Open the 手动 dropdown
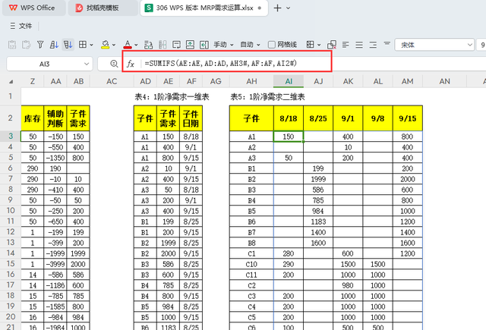Screen dimensions: 486x330 pyautogui.click(x=223, y=45)
